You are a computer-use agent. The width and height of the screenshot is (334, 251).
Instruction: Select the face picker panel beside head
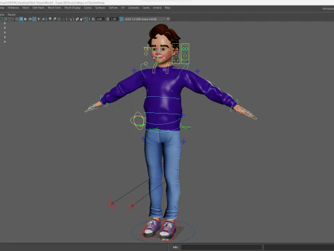176,54
